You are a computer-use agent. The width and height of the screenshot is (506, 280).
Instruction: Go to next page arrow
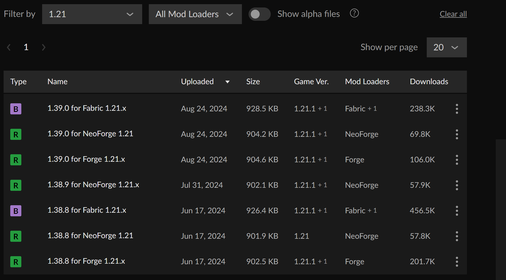(x=44, y=47)
